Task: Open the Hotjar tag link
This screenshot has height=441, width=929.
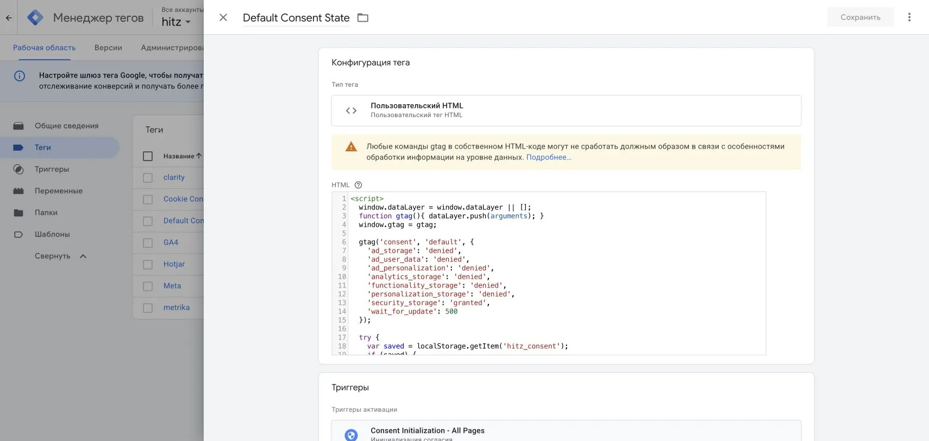Action: [174, 264]
